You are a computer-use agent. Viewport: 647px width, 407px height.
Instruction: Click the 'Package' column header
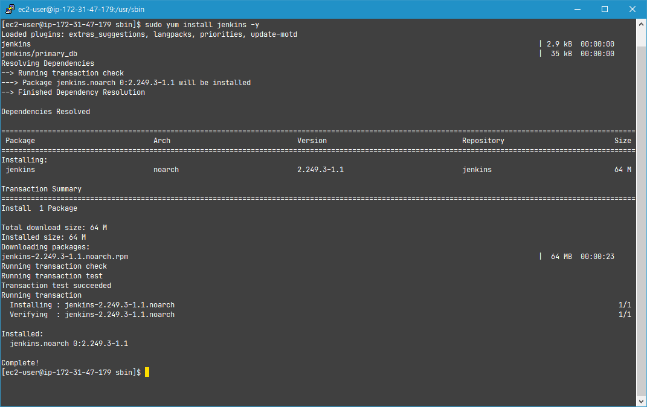tap(20, 141)
